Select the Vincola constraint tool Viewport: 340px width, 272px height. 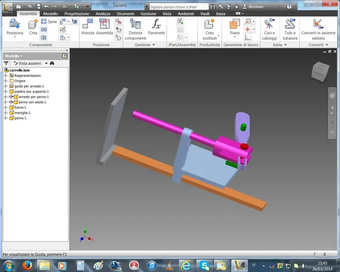[88, 27]
